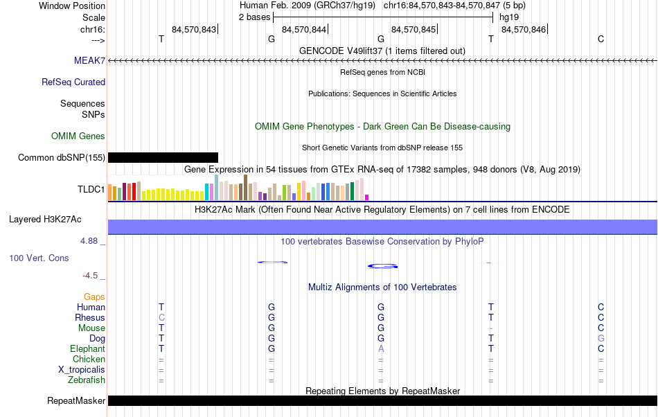Click the H3K27Ac Mark track title
Viewport: 658px width, 417px height.
pos(382,209)
